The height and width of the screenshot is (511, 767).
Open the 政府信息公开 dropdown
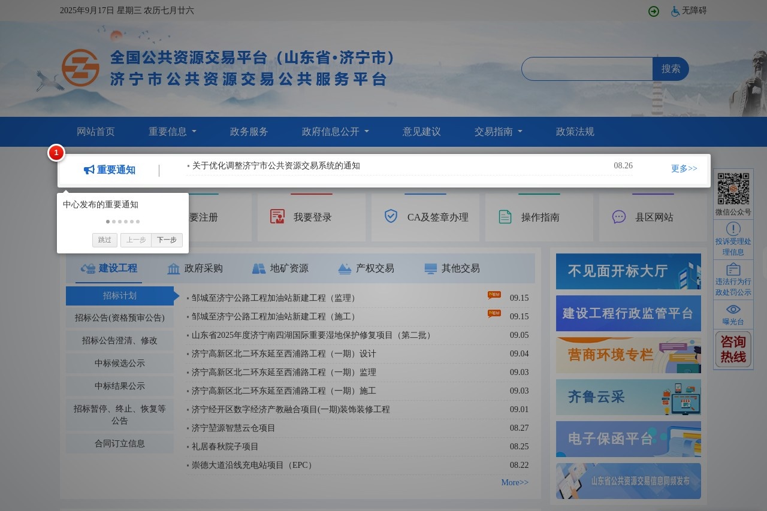point(331,131)
